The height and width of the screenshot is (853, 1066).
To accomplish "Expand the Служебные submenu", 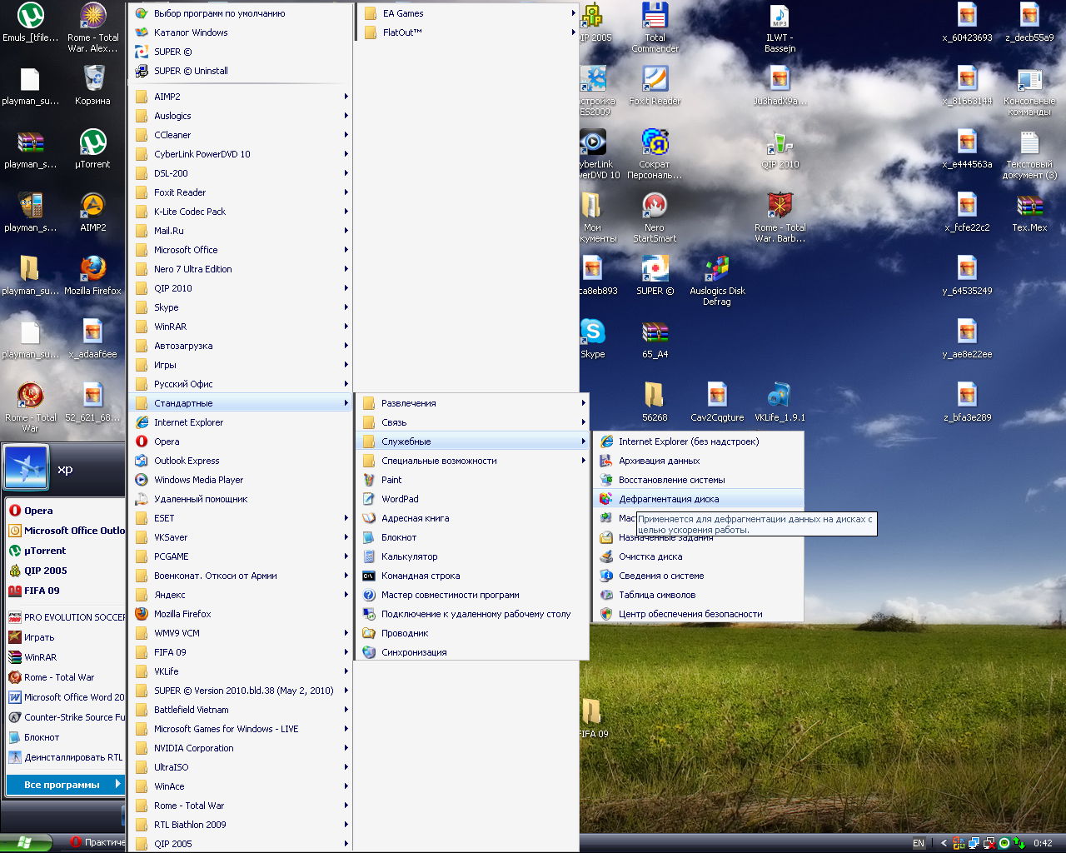I will (472, 441).
